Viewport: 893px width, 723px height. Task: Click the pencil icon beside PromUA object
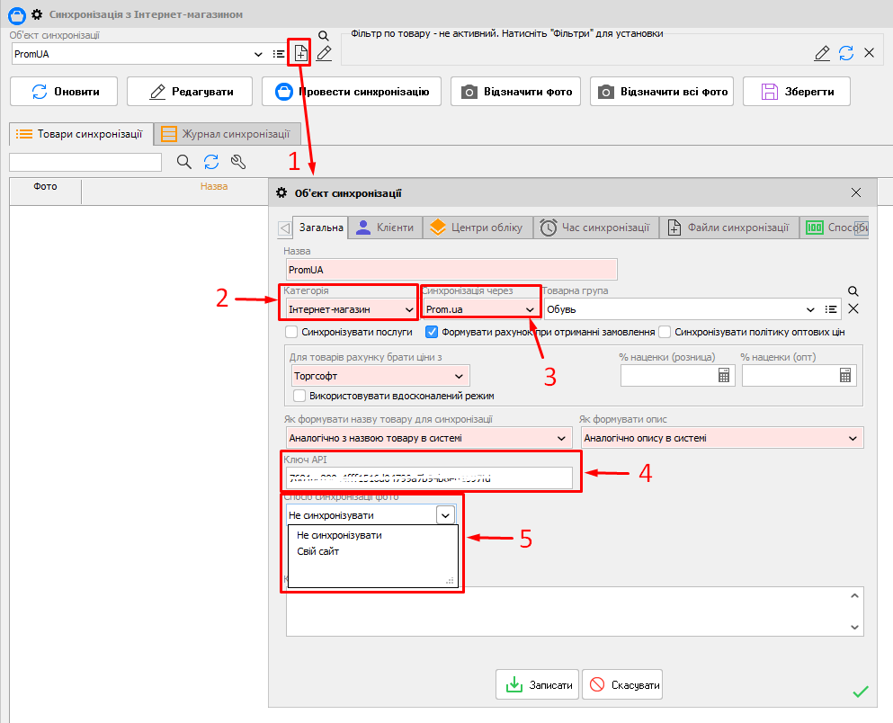324,53
